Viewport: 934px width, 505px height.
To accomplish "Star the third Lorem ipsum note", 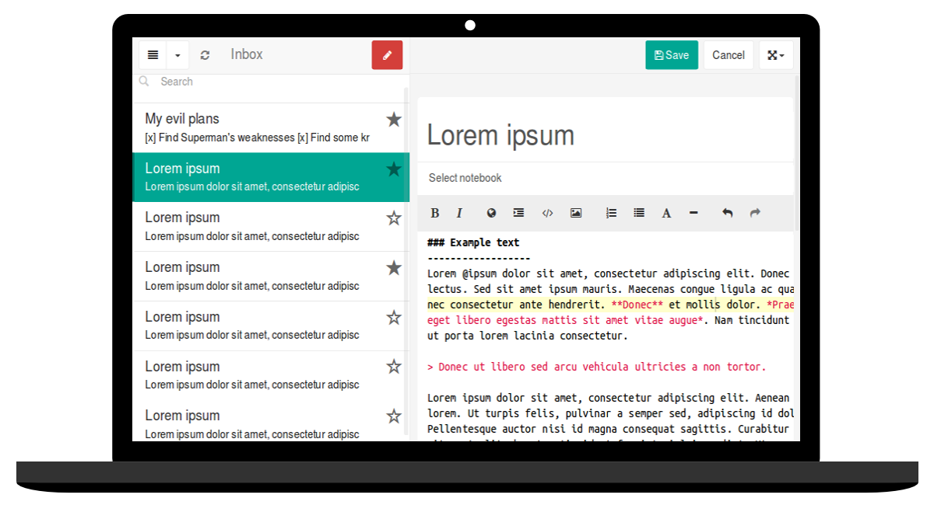I will coord(394,267).
